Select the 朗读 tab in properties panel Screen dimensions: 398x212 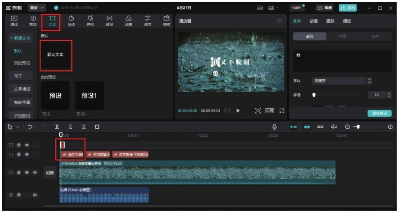pos(347,21)
